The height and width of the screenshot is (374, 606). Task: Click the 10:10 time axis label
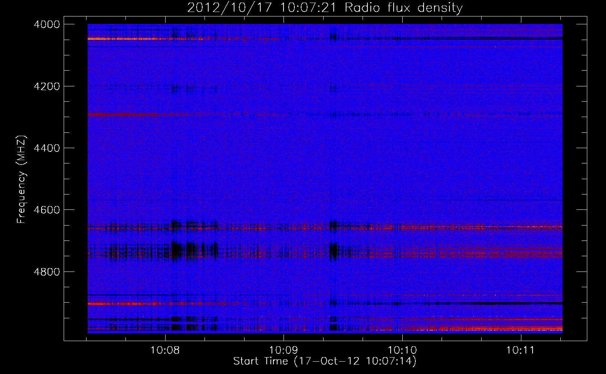[402, 350]
